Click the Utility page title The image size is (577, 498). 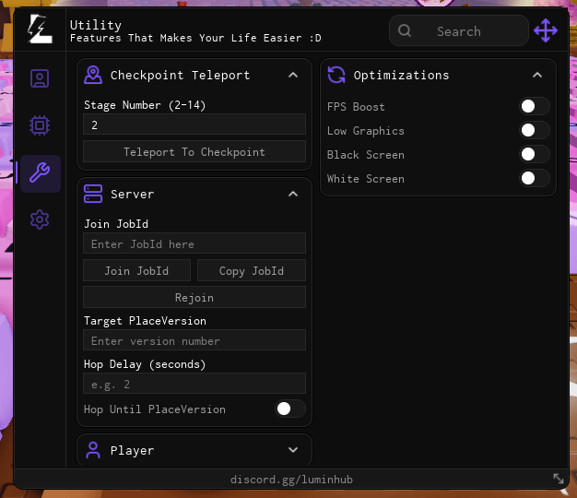[x=96, y=25]
